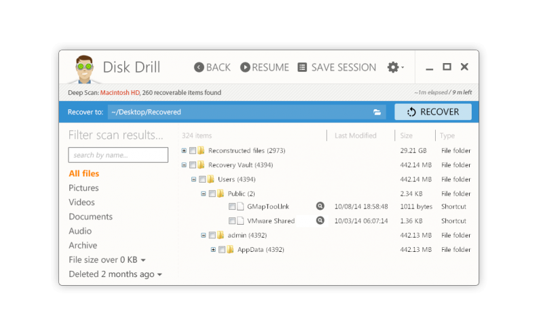Screen dimensions: 543x317
Task: Click the VMware Shared file icon
Action: tap(240, 221)
